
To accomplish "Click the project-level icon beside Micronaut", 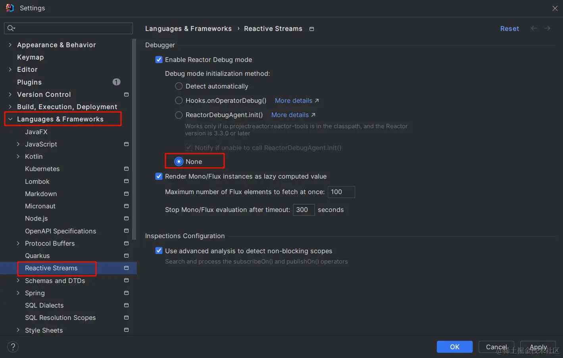I will tap(126, 206).
